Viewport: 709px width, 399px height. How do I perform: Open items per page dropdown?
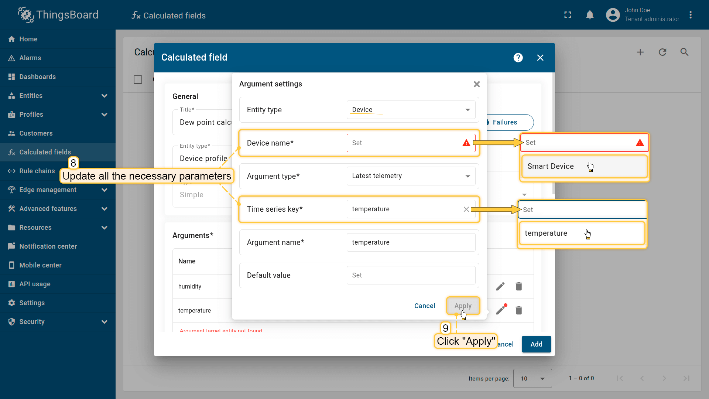[x=532, y=378]
